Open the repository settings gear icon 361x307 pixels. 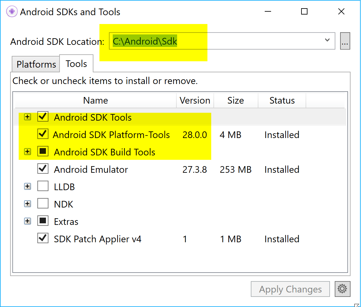click(x=342, y=289)
